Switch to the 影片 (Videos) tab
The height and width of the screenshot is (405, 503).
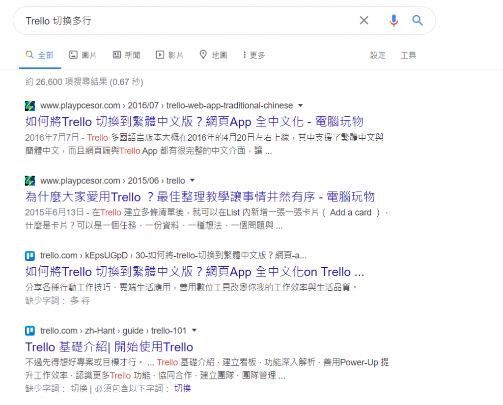click(x=169, y=55)
